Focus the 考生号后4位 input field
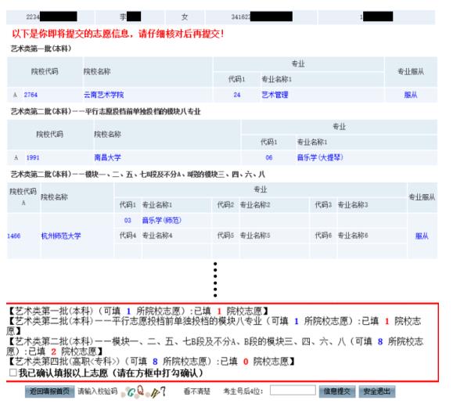The height and width of the screenshot is (407, 453). click(x=293, y=391)
